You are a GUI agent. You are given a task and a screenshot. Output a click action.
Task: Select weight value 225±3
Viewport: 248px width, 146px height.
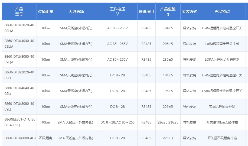click(x=168, y=138)
